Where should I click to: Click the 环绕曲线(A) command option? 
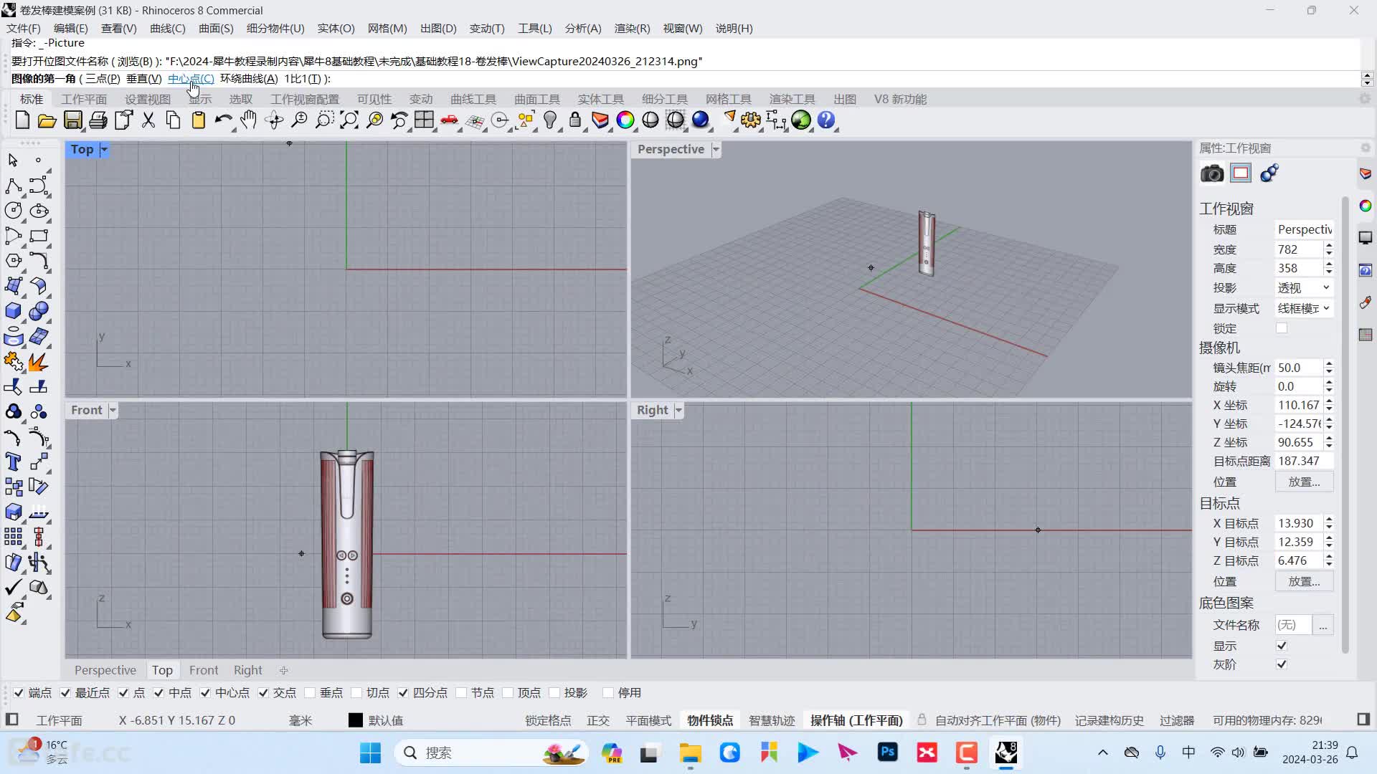tap(249, 79)
